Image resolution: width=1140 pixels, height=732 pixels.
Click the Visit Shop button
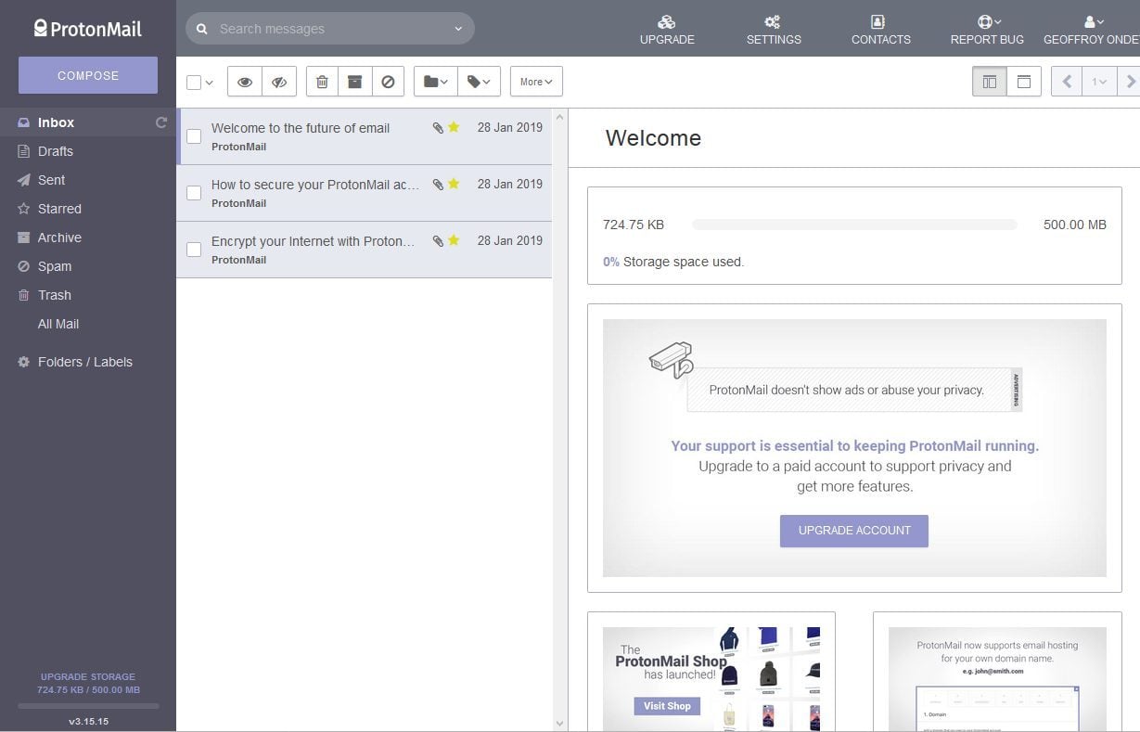click(x=668, y=706)
